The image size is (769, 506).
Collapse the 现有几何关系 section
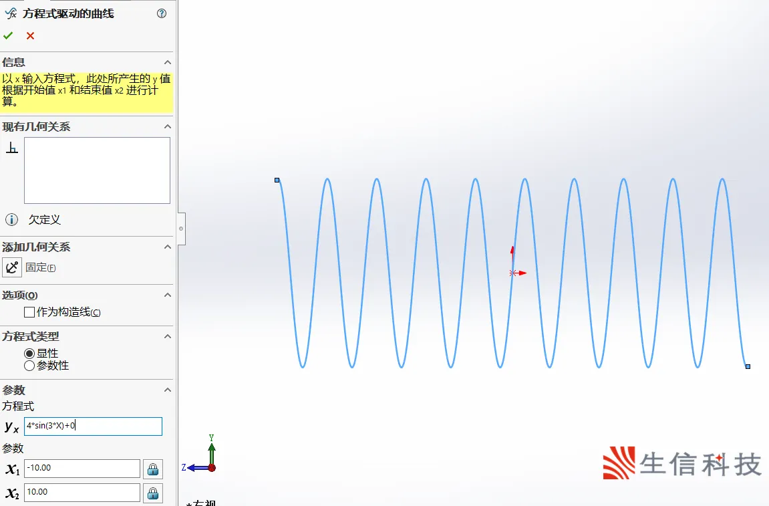coord(167,126)
